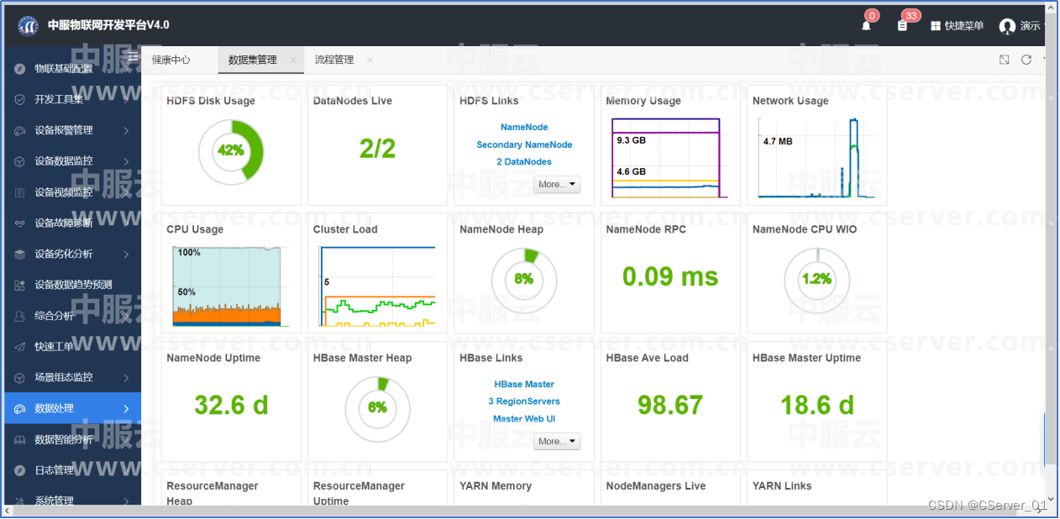The width and height of the screenshot is (1060, 519).
Task: Open notifications bell icon
Action: (x=866, y=26)
